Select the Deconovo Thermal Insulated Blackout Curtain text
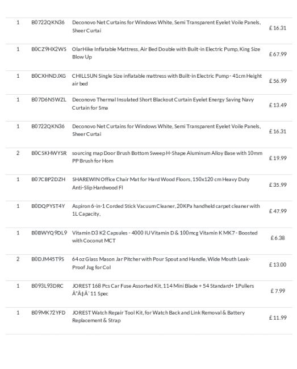 (x=163, y=103)
